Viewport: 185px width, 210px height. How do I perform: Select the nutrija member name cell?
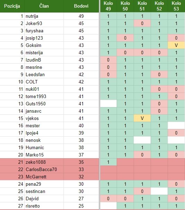tap(44, 16)
